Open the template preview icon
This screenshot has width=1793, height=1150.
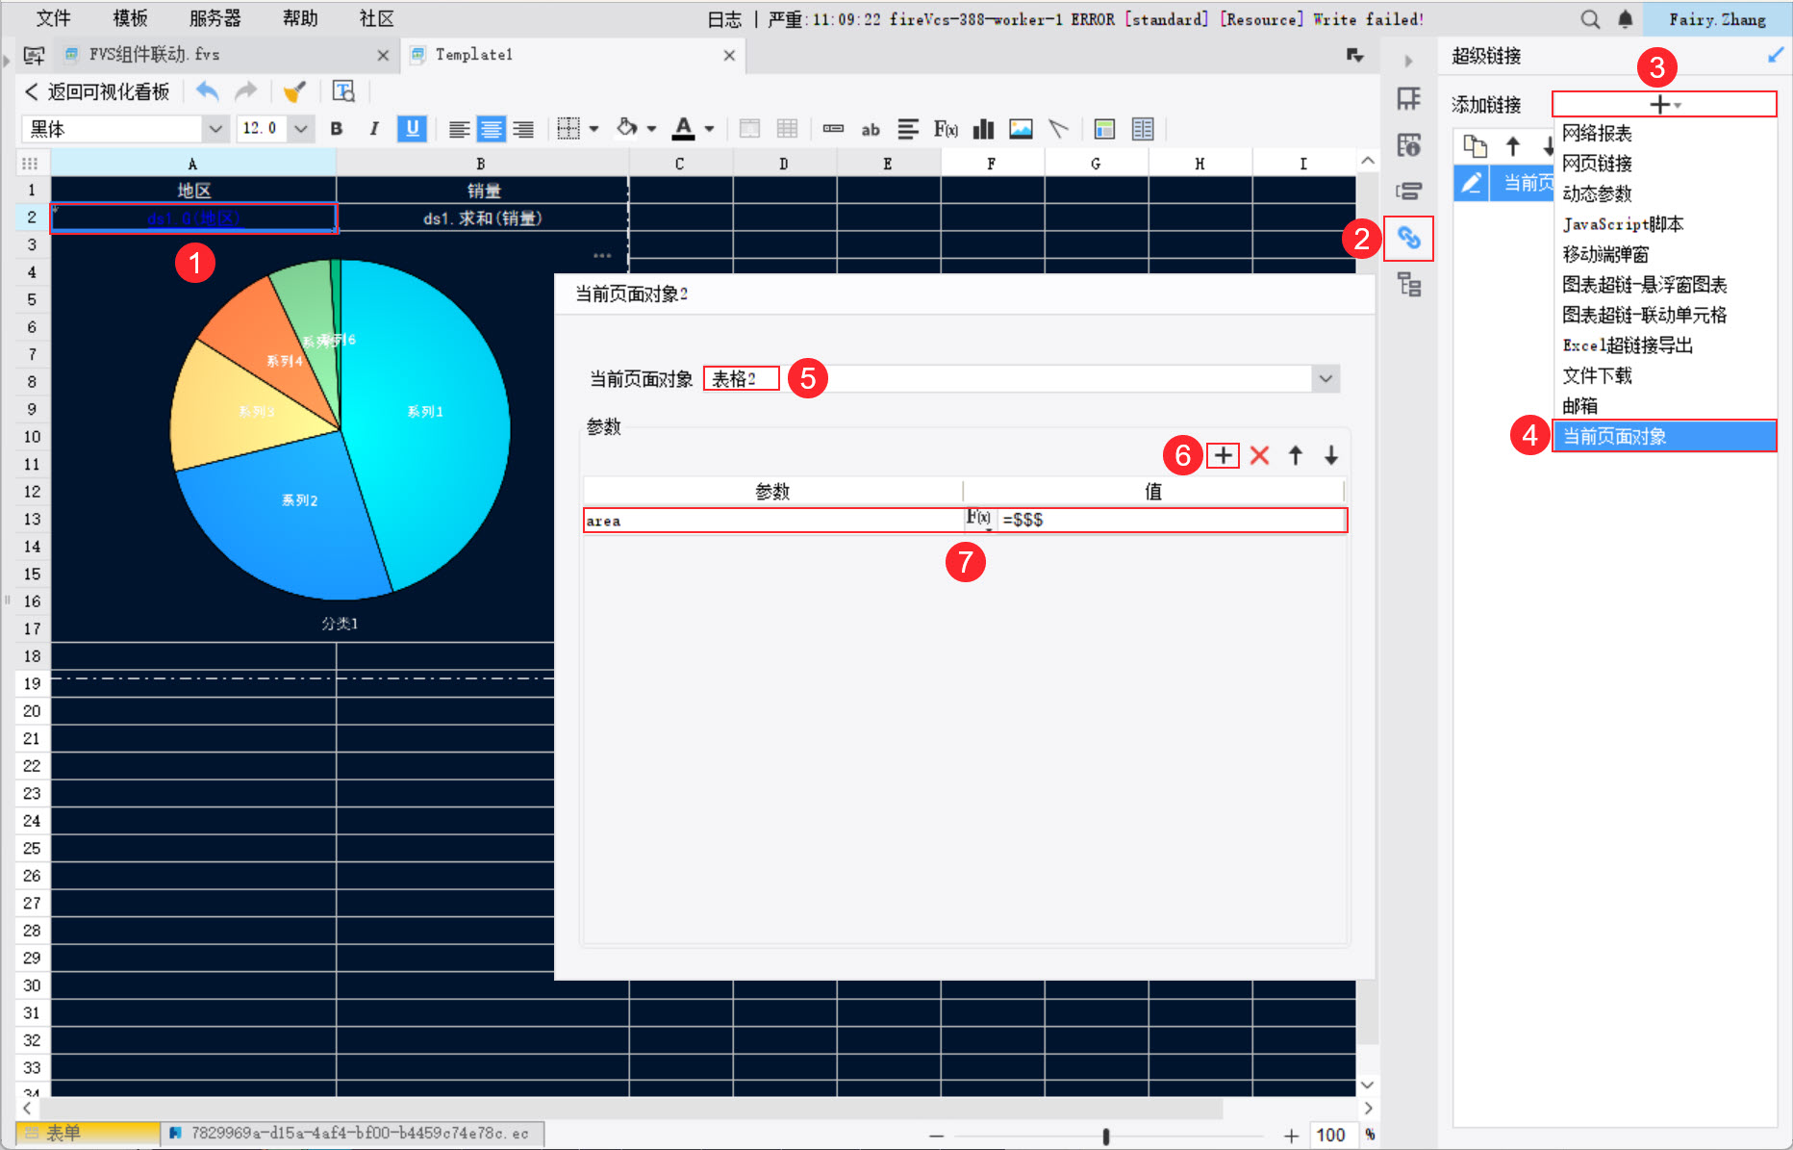[343, 91]
